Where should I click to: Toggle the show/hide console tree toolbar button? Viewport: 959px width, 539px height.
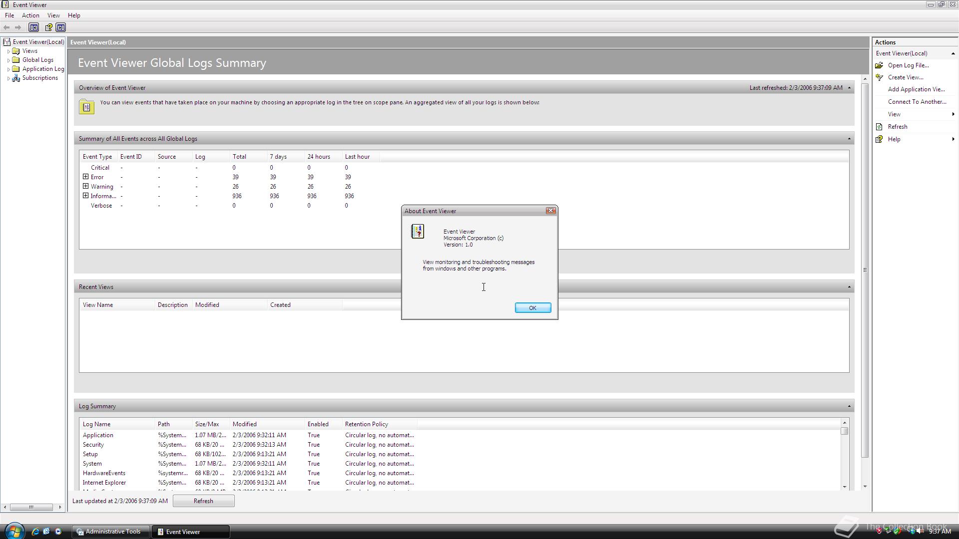[x=33, y=27]
